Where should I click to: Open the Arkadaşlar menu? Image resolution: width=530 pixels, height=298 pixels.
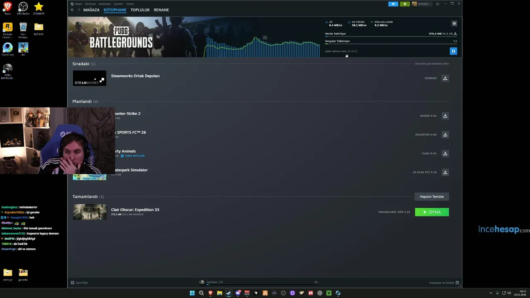(x=105, y=4)
